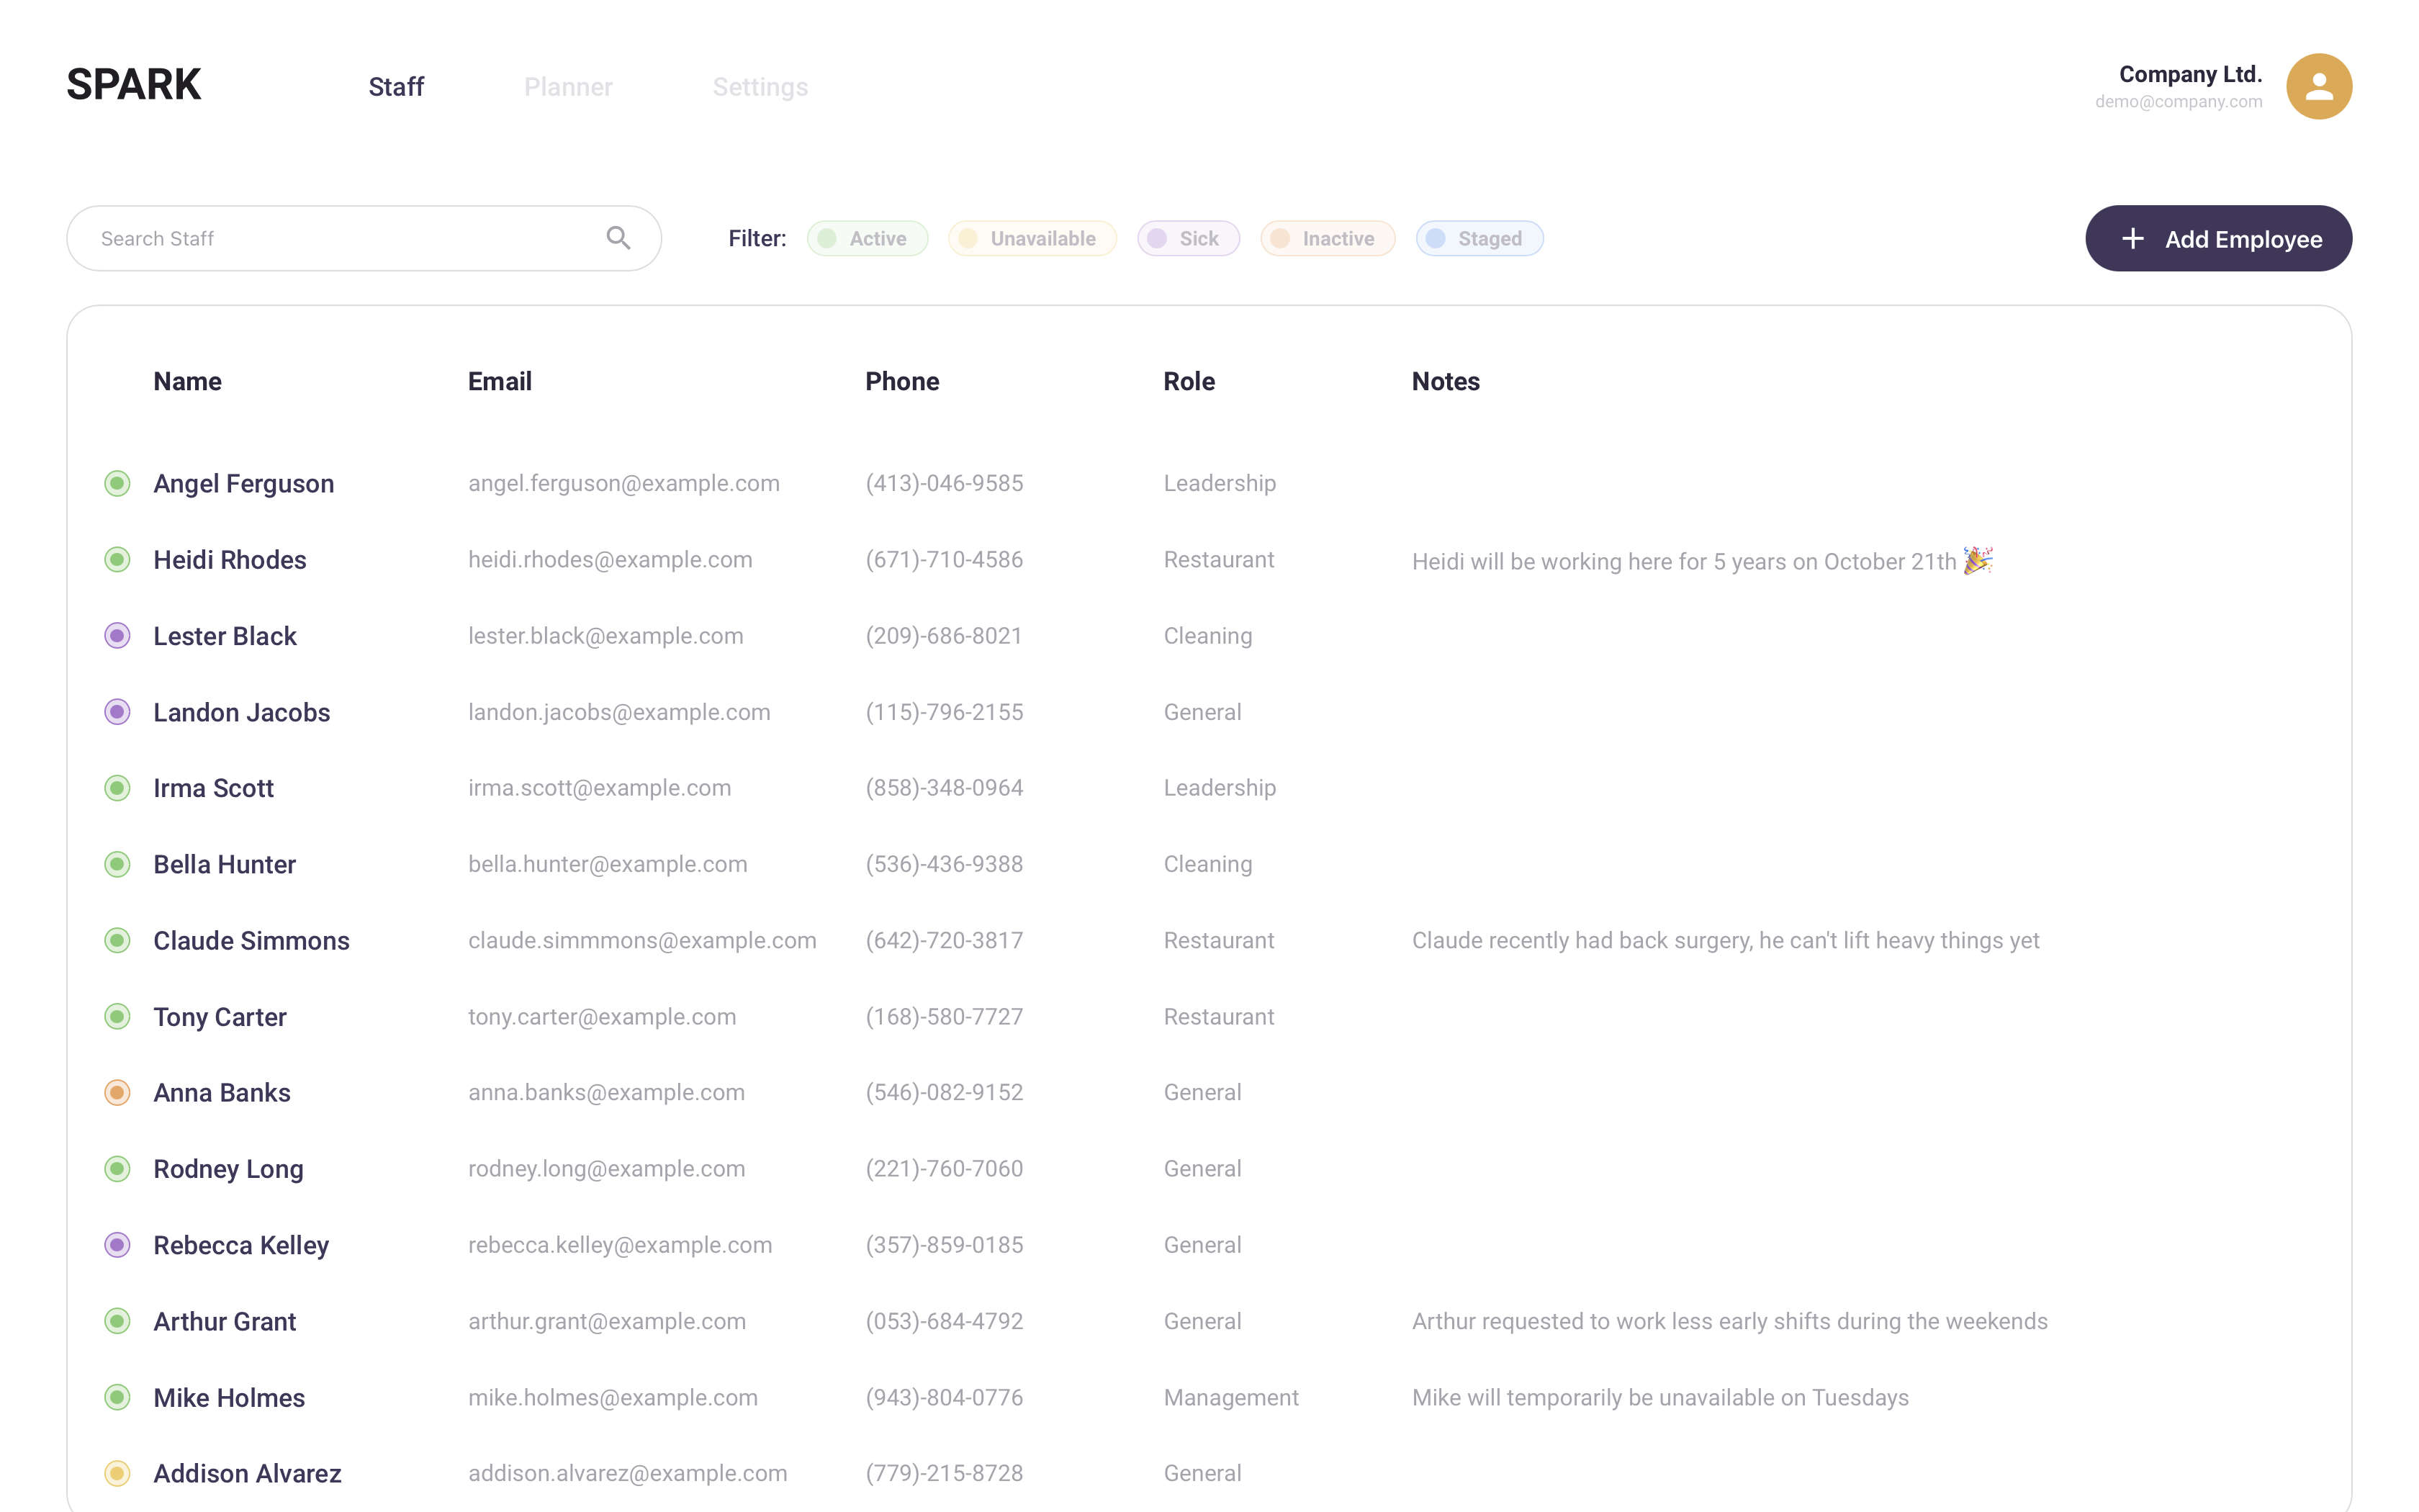Click Anna Banks's orange inactive status icon
The width and height of the screenshot is (2419, 1512).
click(x=117, y=1093)
